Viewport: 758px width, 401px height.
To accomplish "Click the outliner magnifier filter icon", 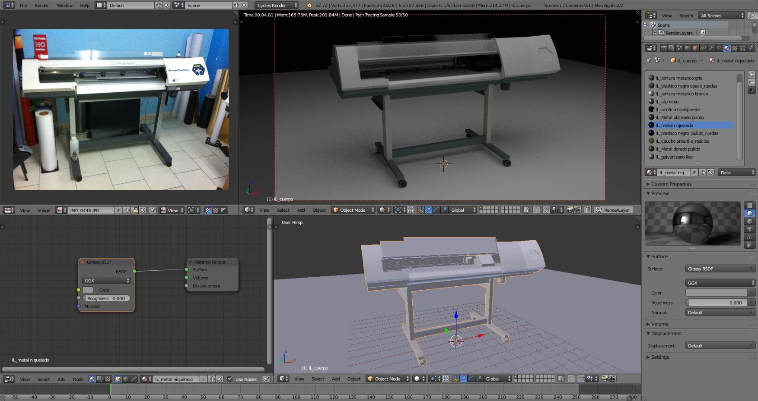I will point(752,16).
